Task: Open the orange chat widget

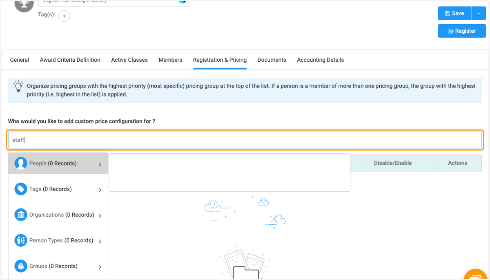Action: point(476,275)
